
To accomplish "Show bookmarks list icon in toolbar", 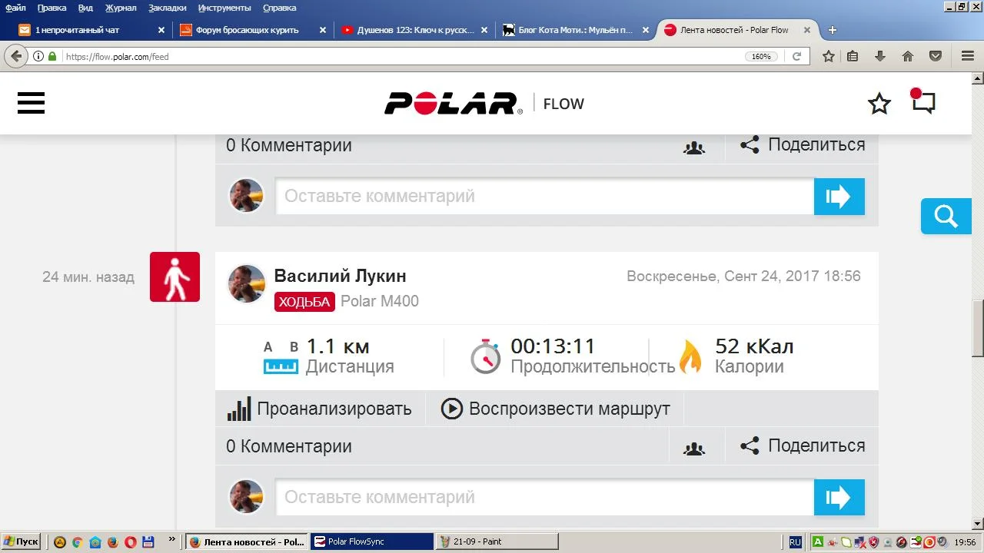I will point(853,56).
